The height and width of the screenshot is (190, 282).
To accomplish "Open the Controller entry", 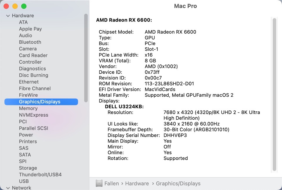I will pos(30,62).
